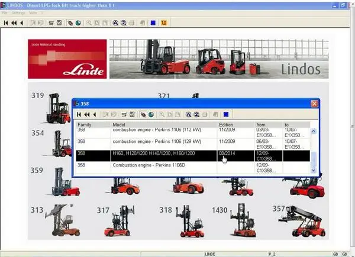Sort by the Edition column header

236,125
